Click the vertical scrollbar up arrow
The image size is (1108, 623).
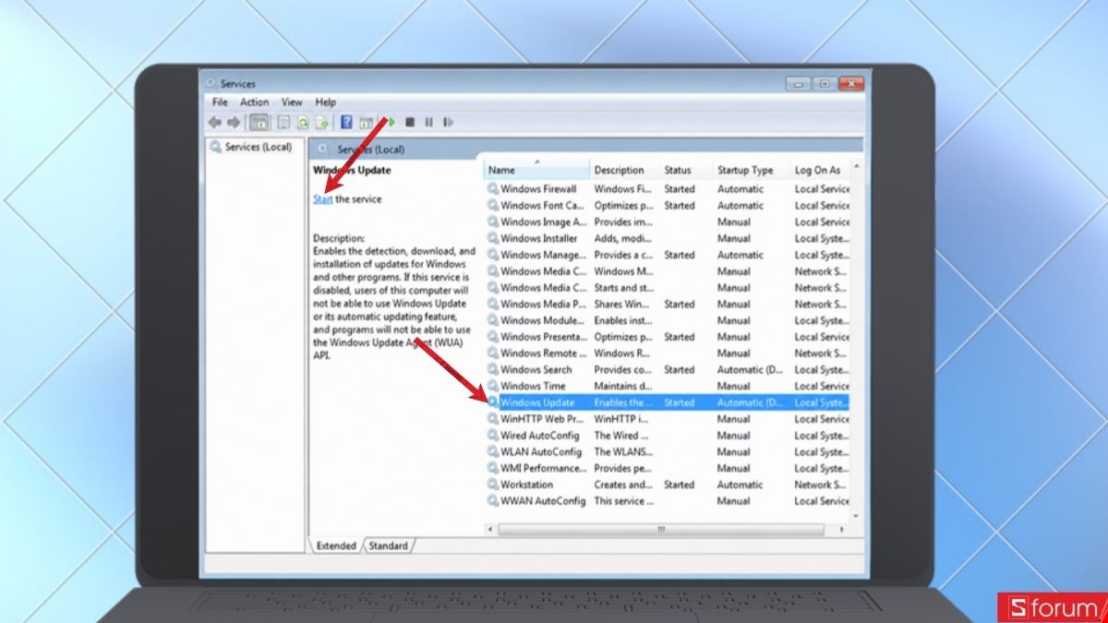pyautogui.click(x=856, y=167)
